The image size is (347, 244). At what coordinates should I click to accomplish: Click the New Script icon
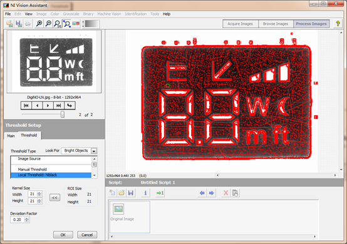pyautogui.click(x=112, y=193)
